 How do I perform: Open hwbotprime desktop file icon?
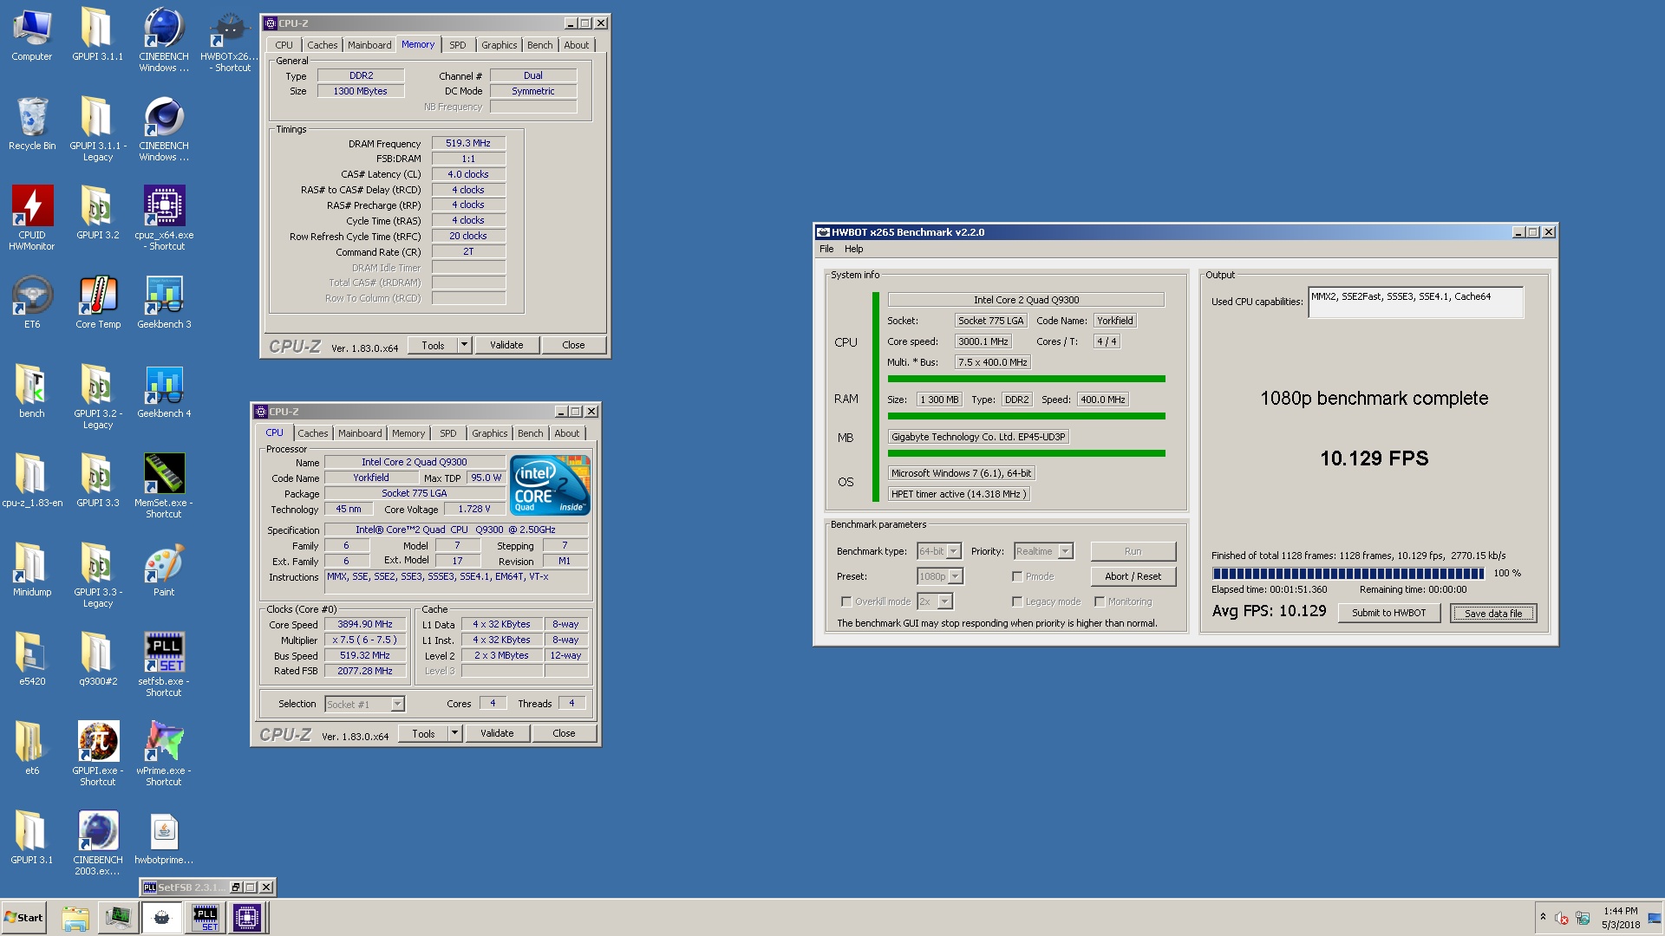tap(164, 838)
